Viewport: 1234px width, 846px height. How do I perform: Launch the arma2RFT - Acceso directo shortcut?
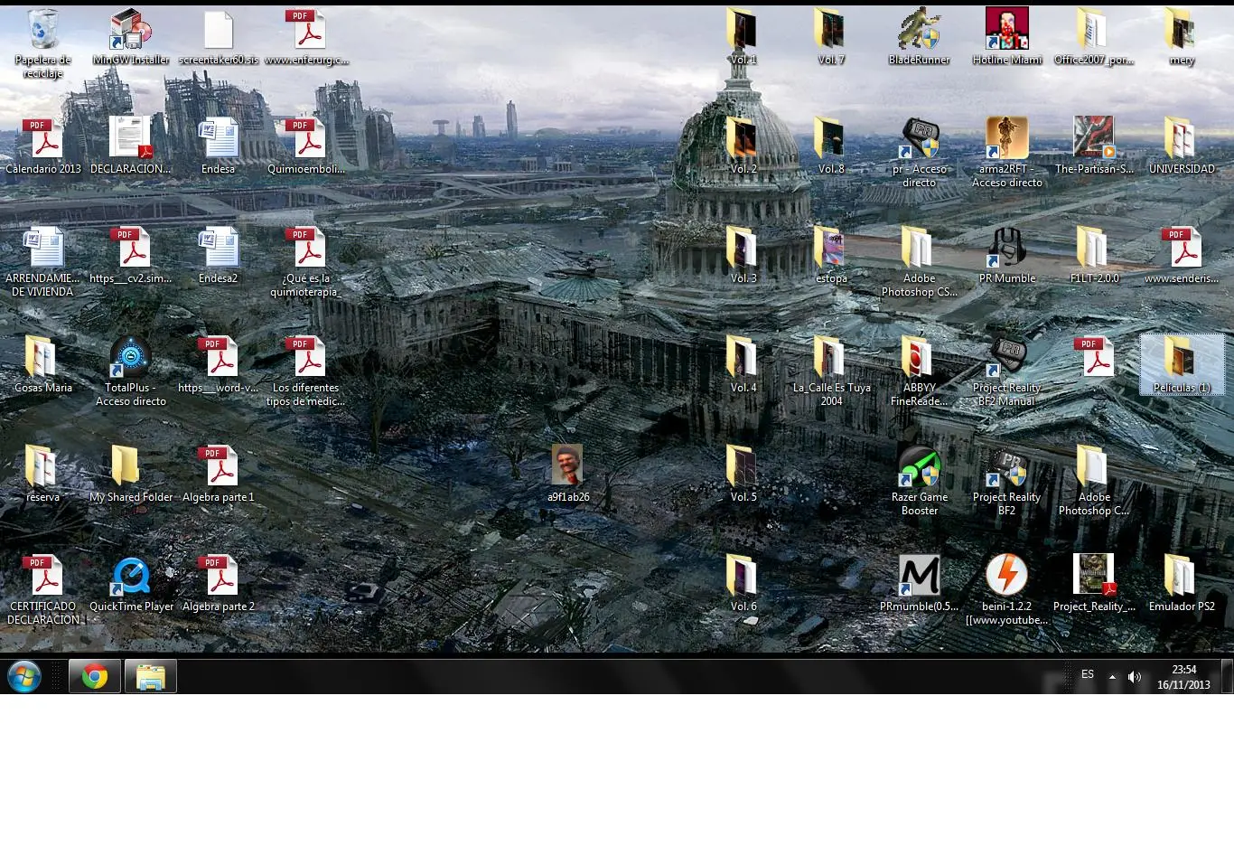click(x=1007, y=153)
